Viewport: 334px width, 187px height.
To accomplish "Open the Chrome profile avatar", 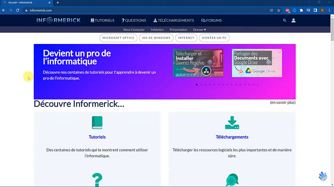I will (x=322, y=10).
